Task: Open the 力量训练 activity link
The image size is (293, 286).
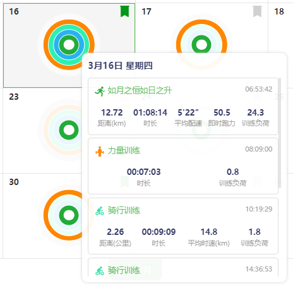Action: 124,151
